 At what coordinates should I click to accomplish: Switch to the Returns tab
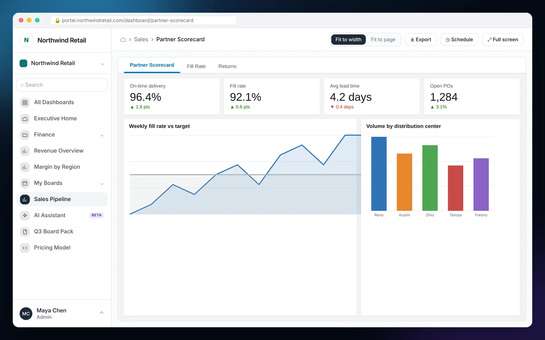pos(227,66)
